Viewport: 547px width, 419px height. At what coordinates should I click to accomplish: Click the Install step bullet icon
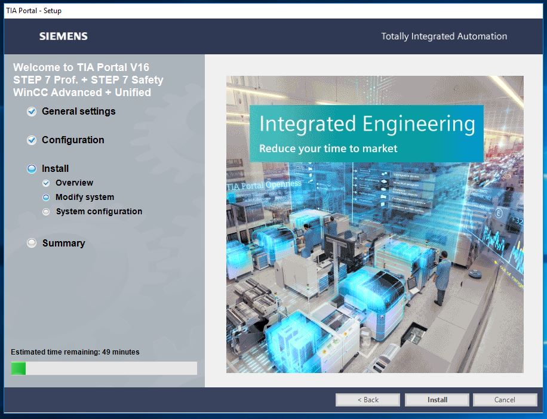click(32, 169)
